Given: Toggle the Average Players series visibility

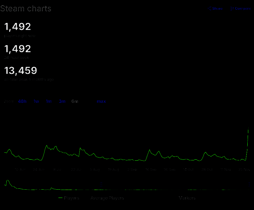Looking at the screenshot, I should [107, 198].
